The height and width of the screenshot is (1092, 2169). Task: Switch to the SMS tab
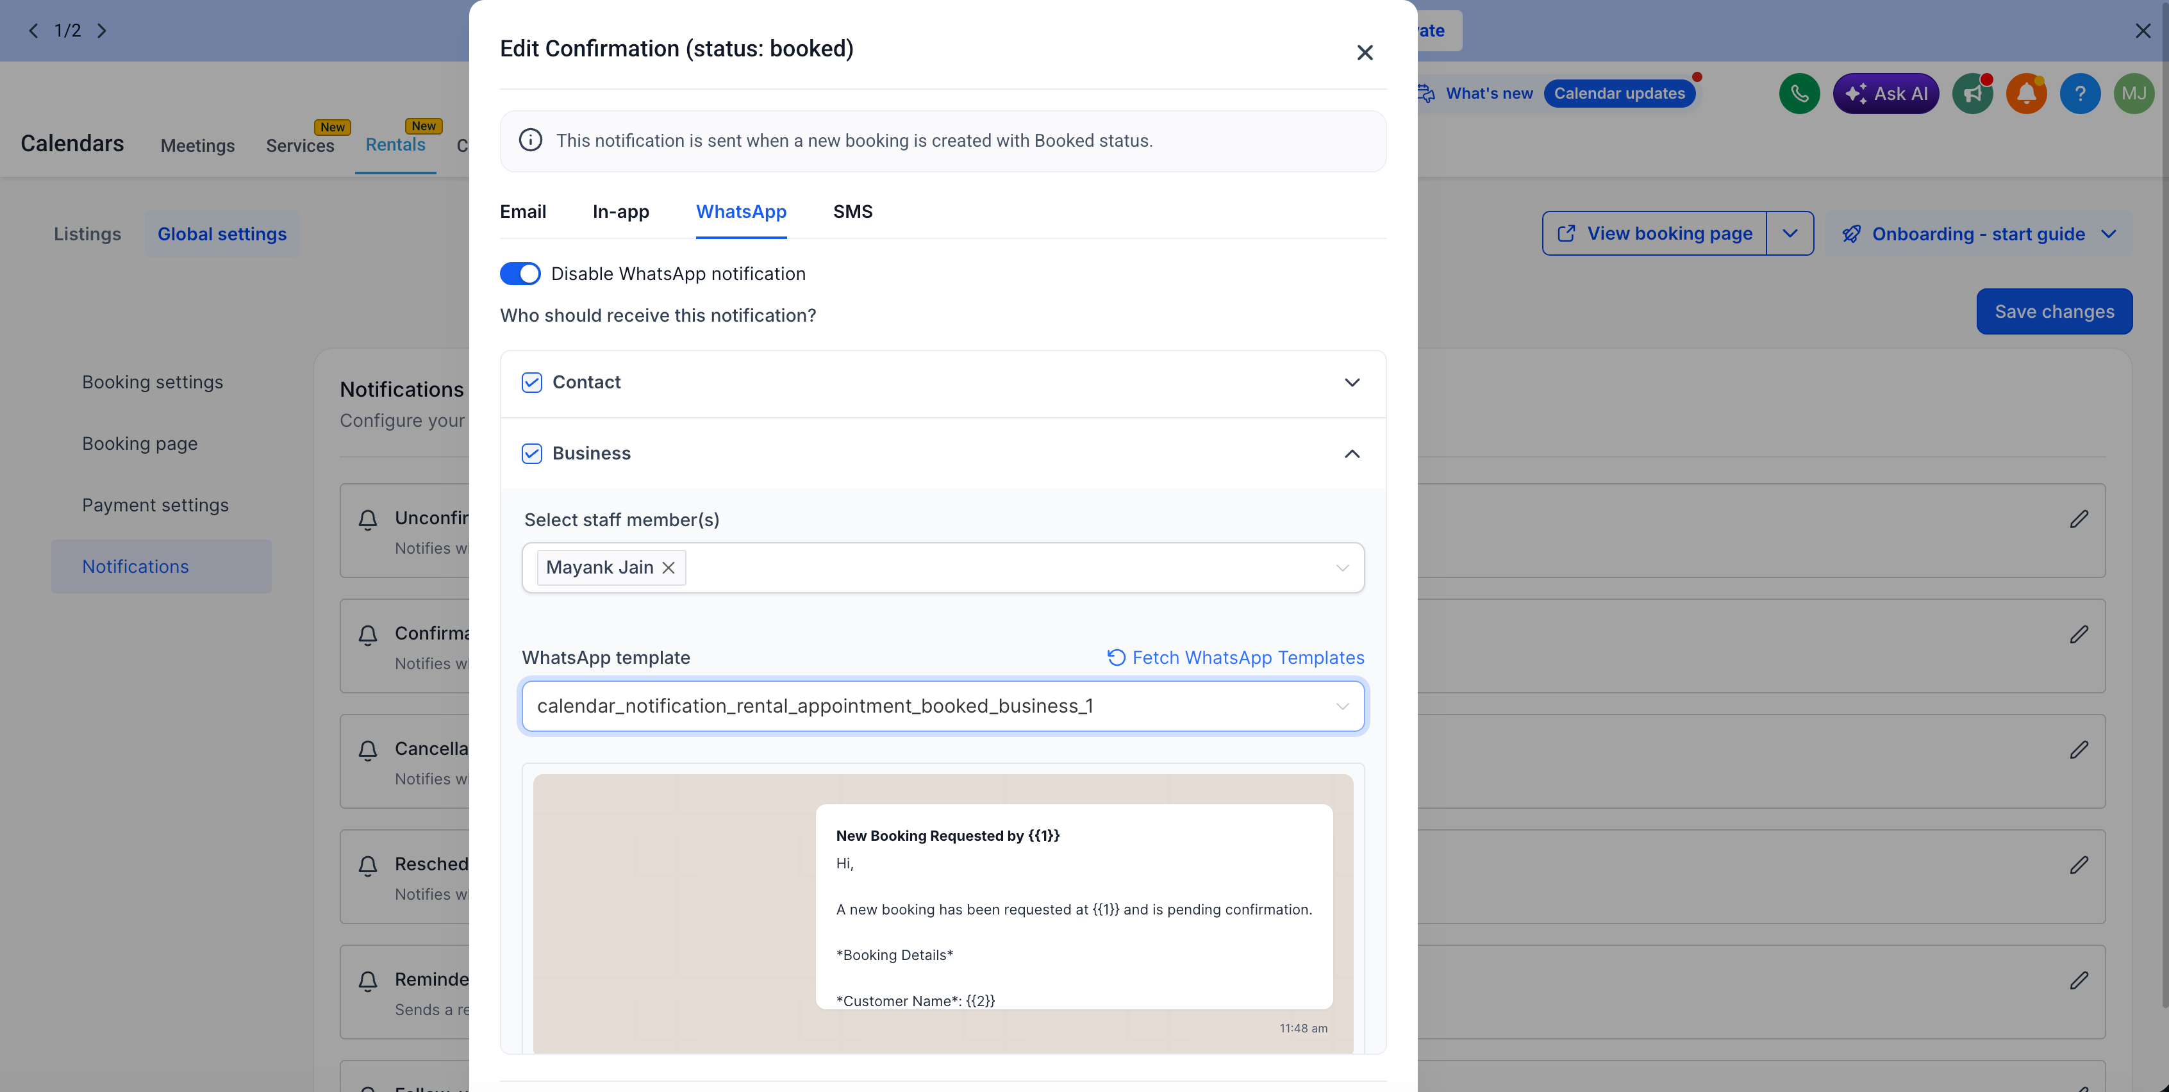(853, 211)
